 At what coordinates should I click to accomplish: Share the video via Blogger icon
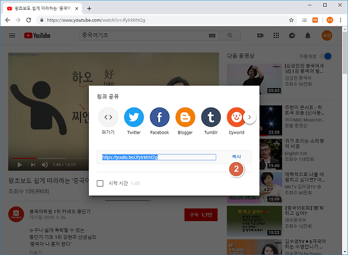point(185,117)
